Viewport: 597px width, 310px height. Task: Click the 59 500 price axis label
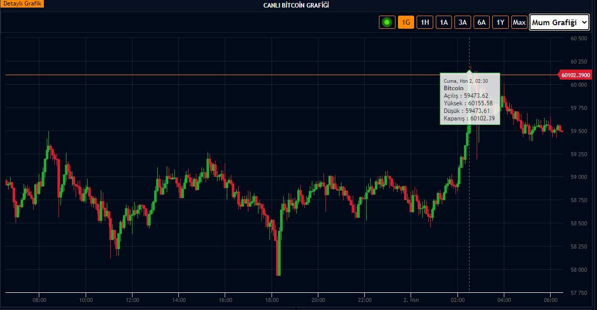(x=579, y=131)
